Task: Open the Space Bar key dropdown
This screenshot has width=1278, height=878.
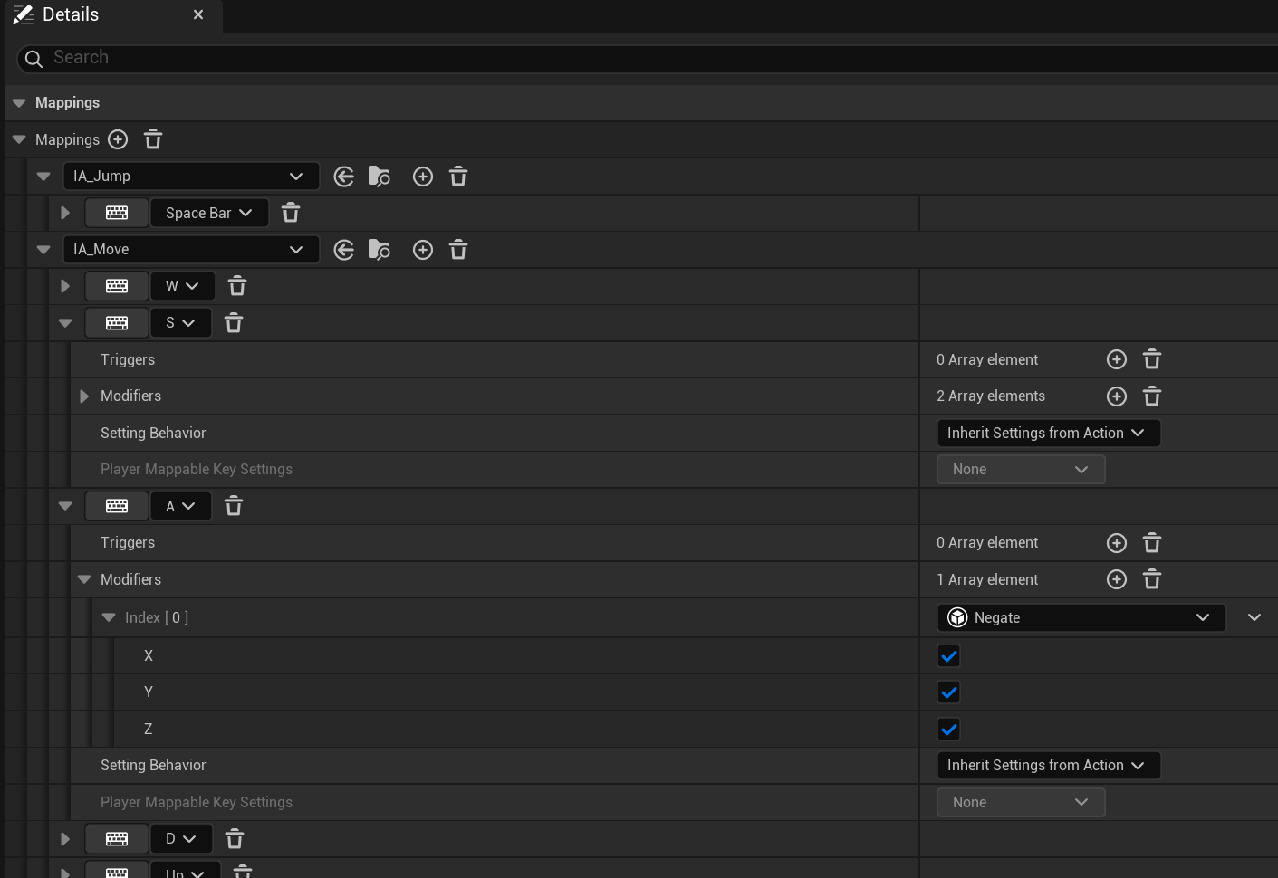Action: coord(209,213)
